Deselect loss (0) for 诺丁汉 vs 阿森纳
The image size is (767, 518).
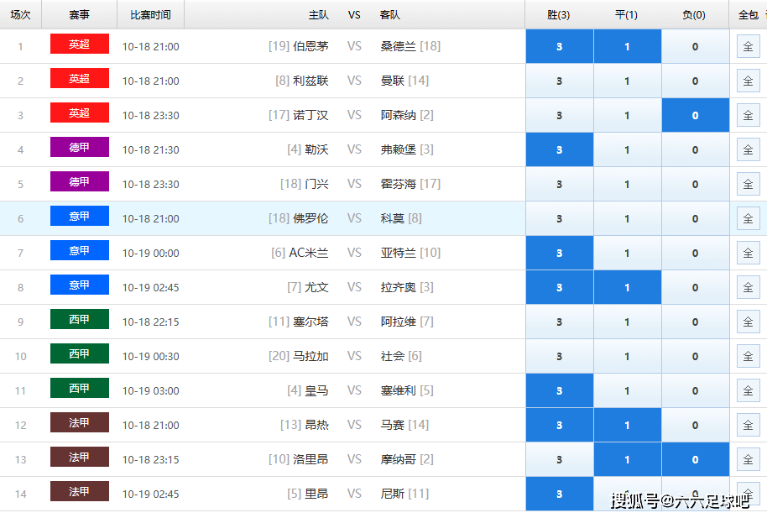click(x=696, y=116)
